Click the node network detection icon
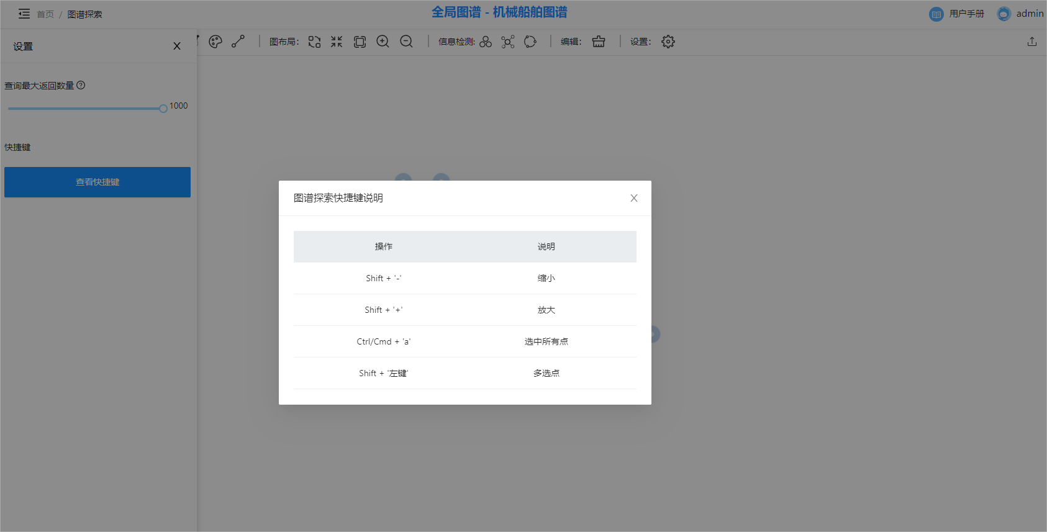1047x532 pixels. [508, 42]
